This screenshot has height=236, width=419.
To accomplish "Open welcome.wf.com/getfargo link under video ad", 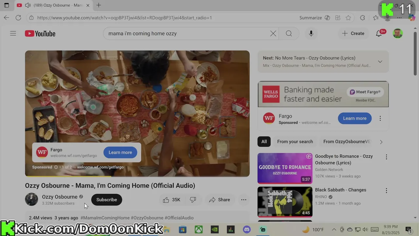I will [100, 167].
